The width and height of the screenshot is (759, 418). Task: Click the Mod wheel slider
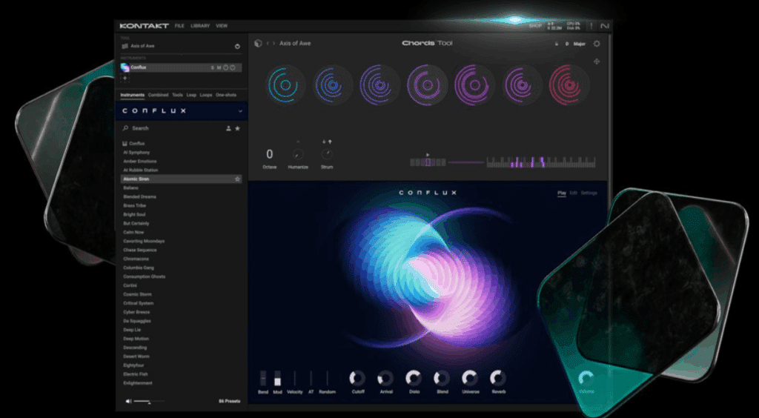pyautogui.click(x=277, y=378)
